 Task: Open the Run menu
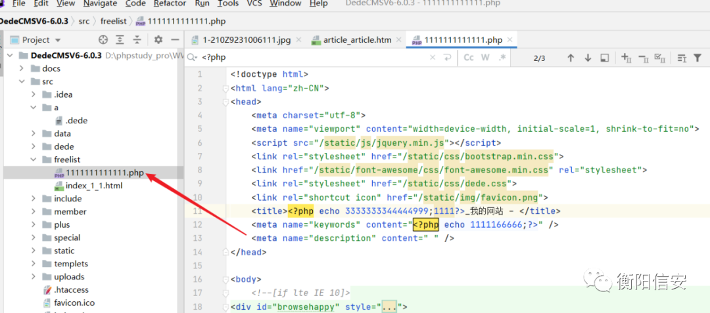tap(202, 4)
